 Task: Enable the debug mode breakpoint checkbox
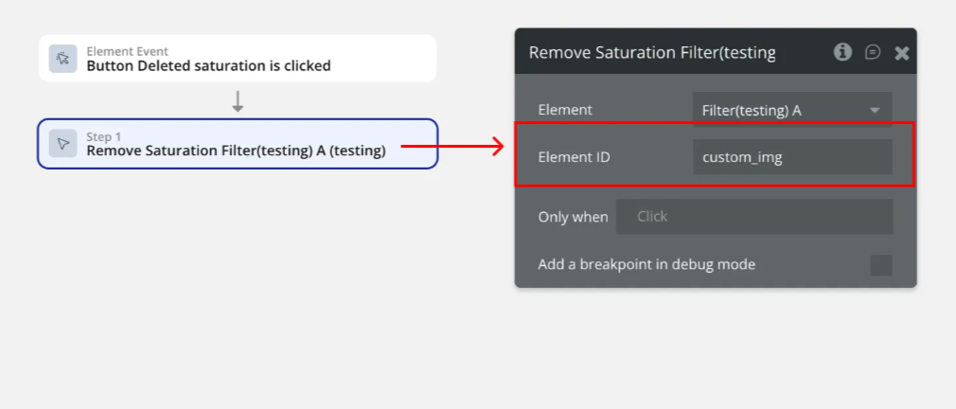[880, 265]
